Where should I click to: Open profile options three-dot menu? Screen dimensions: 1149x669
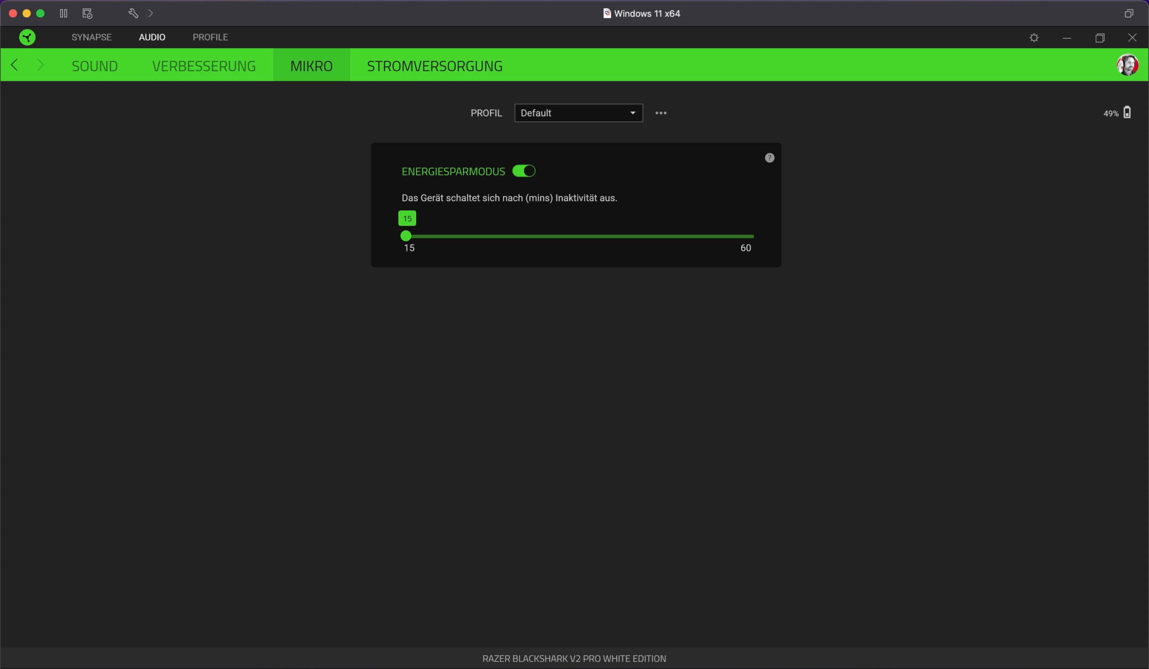coord(661,113)
